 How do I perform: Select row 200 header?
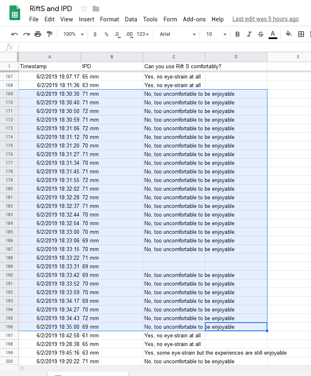click(x=9, y=361)
